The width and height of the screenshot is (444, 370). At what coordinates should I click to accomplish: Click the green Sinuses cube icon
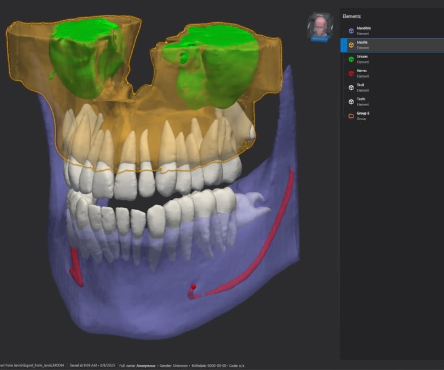pyautogui.click(x=351, y=59)
